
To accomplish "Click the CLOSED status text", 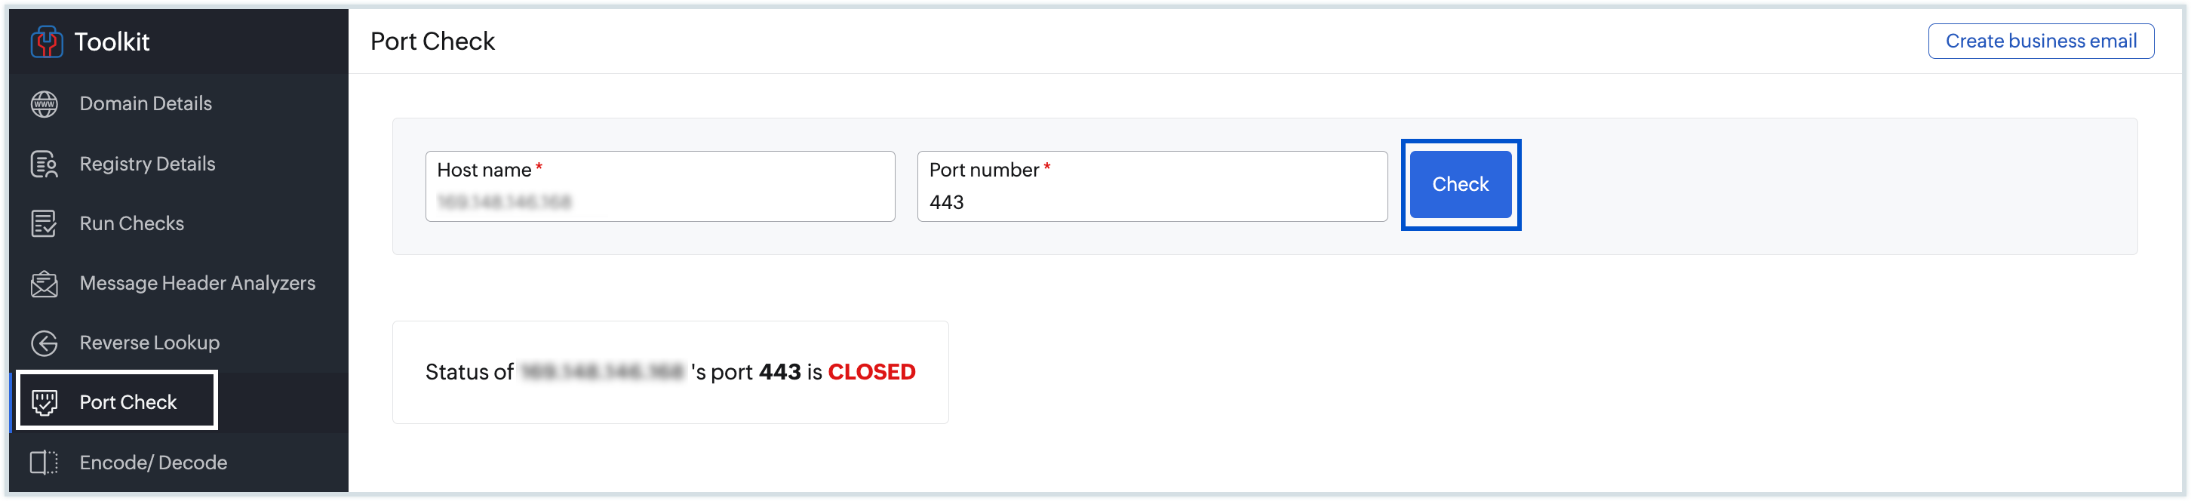I will (871, 372).
